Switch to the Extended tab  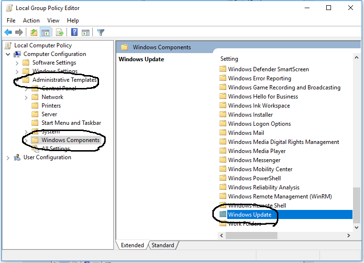(132, 245)
